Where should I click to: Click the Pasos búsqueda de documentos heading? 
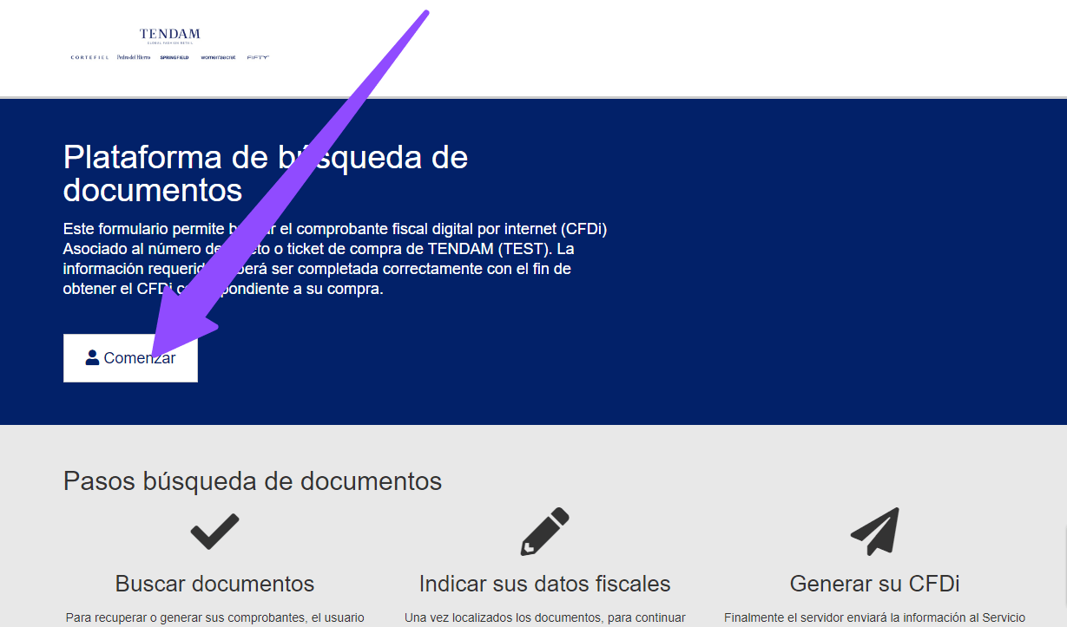(x=253, y=480)
